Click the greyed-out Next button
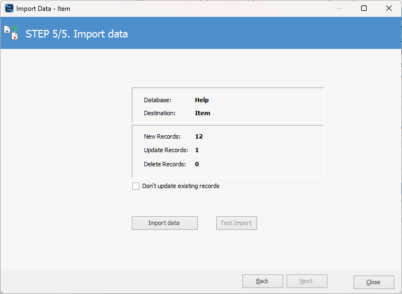The height and width of the screenshot is (294, 402). click(307, 281)
